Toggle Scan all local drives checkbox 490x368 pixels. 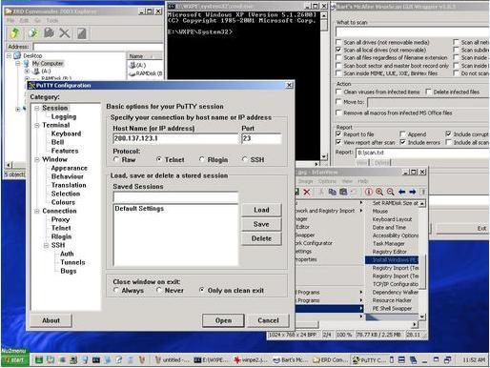tap(338, 50)
